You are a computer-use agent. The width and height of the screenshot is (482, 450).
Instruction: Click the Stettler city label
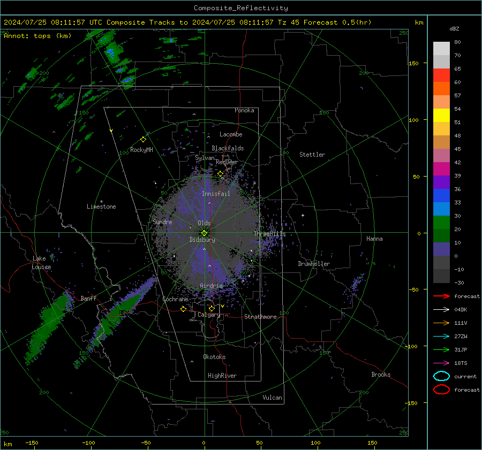pyautogui.click(x=312, y=155)
